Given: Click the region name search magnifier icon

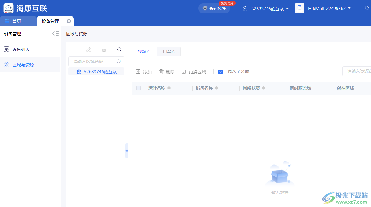Looking at the screenshot, I should tap(119, 61).
